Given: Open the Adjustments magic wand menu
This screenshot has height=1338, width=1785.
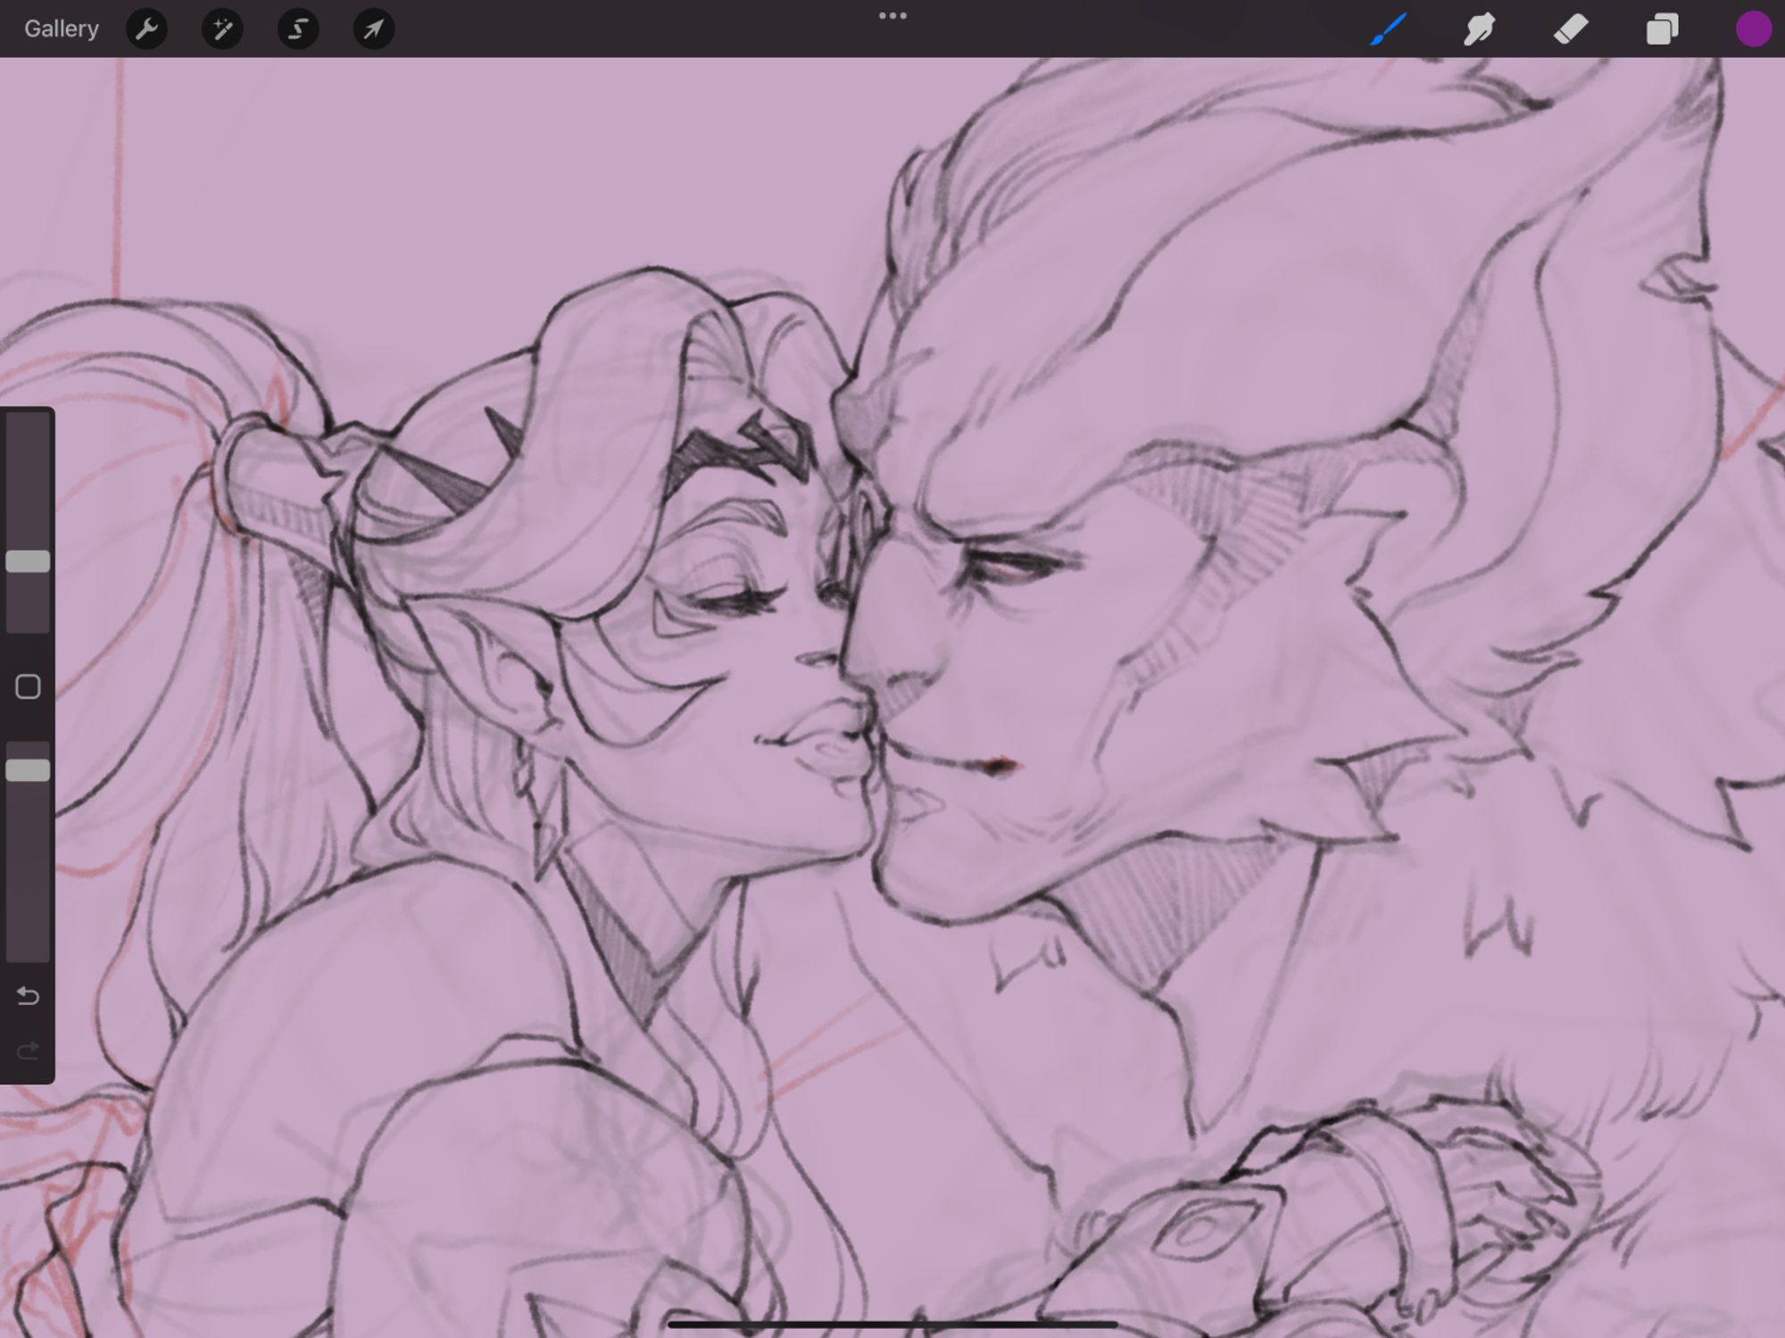Looking at the screenshot, I should [222, 29].
